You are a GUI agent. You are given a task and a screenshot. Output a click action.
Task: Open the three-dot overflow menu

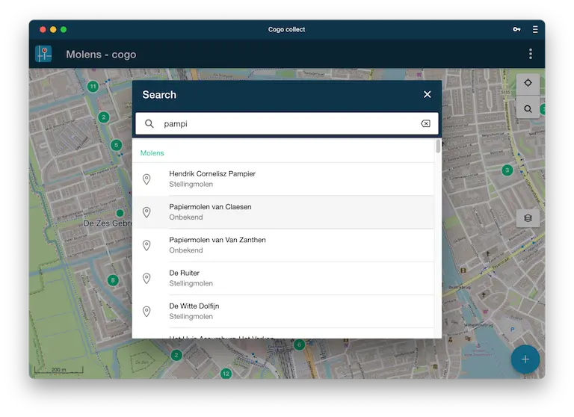pyautogui.click(x=531, y=54)
